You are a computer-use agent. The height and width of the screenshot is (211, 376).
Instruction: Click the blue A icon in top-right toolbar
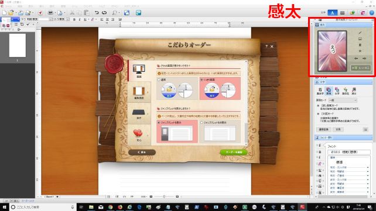tap(332, 13)
